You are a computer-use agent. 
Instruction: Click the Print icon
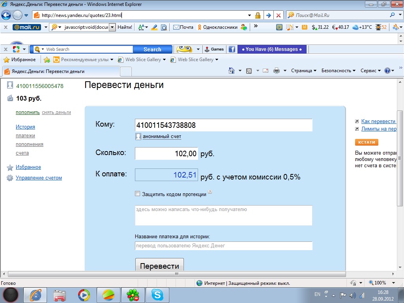[x=277, y=71]
